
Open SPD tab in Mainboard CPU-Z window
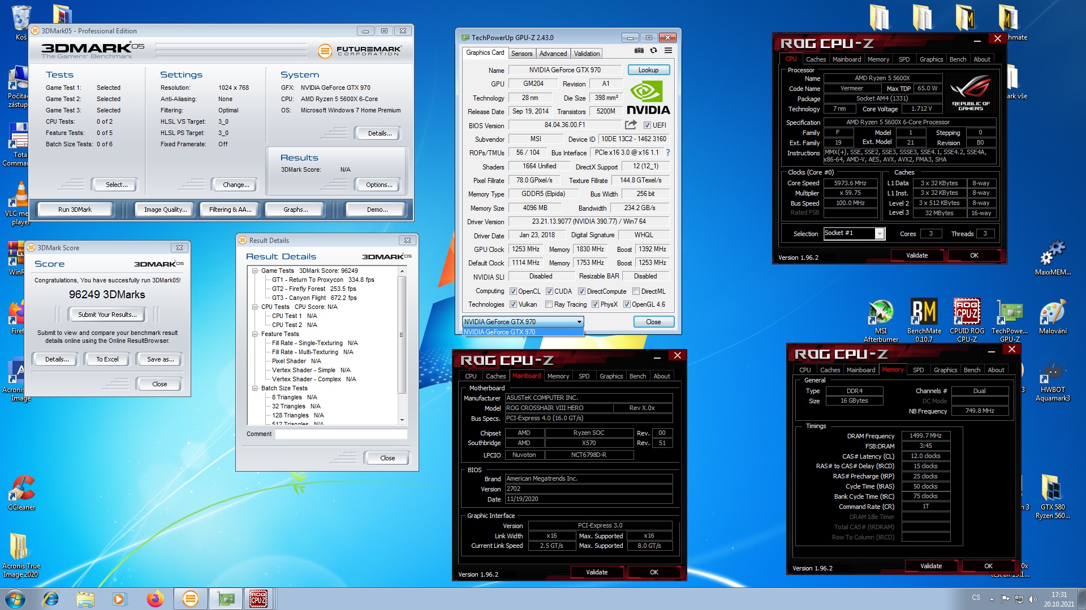coord(584,376)
